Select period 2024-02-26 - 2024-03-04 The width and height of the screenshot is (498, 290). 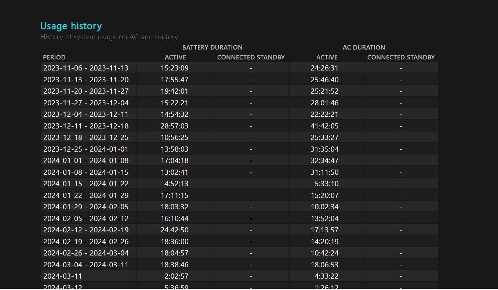pyautogui.click(x=86, y=253)
